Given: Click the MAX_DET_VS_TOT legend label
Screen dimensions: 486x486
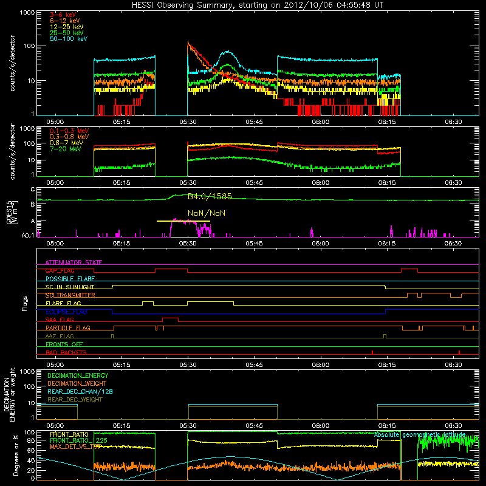Looking at the screenshot, I should [75, 447].
